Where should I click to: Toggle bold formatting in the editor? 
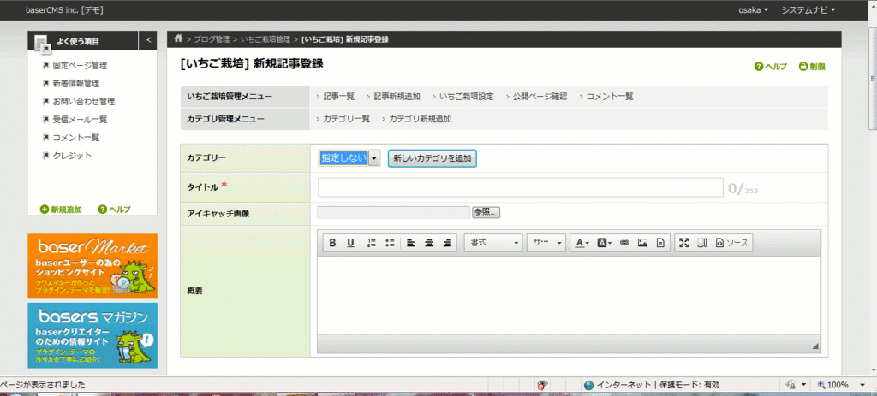[333, 243]
